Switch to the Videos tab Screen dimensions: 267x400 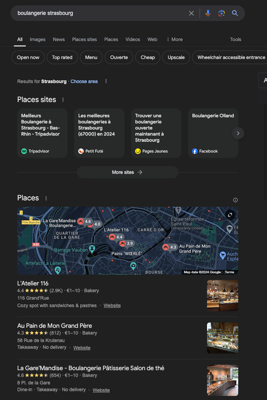click(132, 40)
